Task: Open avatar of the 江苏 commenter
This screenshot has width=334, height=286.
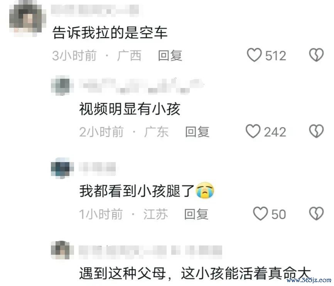Action: (62, 168)
